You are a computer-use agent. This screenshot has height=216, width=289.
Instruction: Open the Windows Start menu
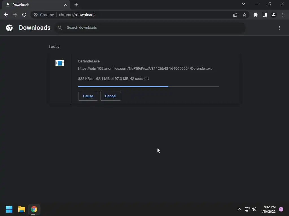(x=9, y=209)
